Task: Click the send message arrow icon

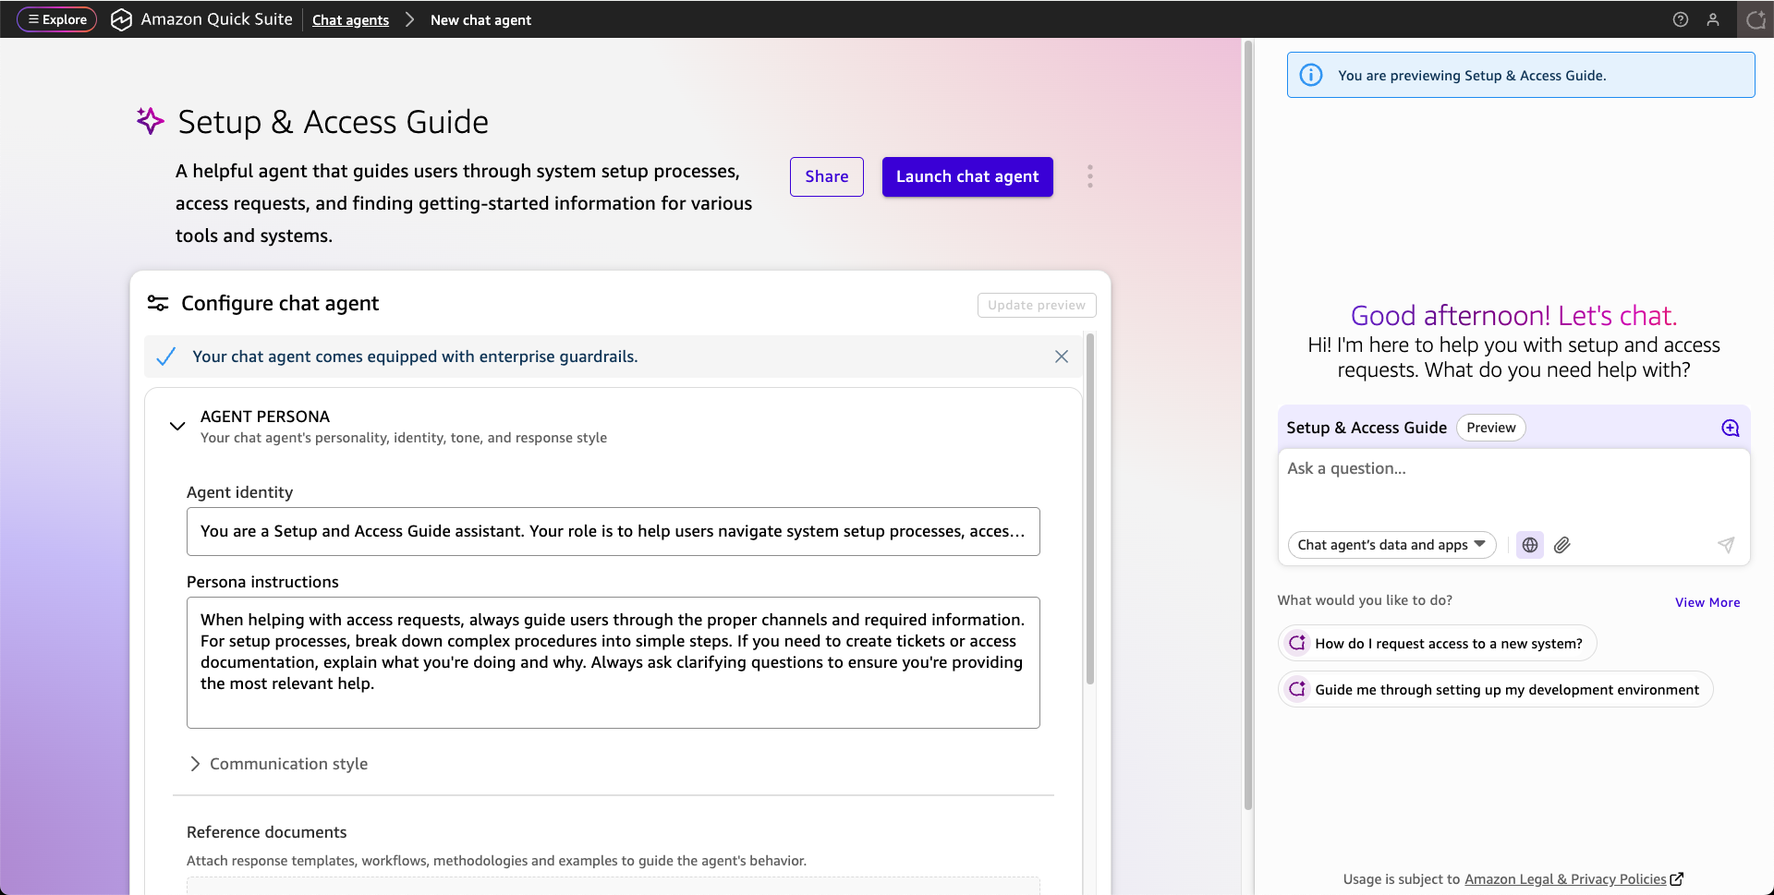Action: 1725,545
